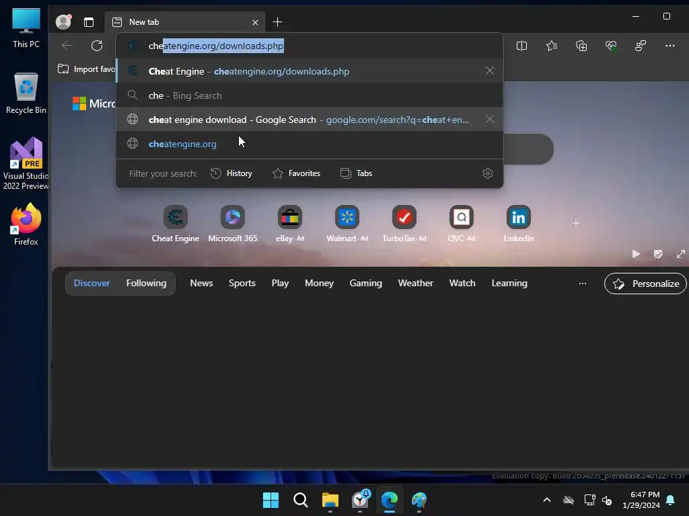Open the Walmart quick link tile
This screenshot has height=516, width=689.
[x=347, y=224]
